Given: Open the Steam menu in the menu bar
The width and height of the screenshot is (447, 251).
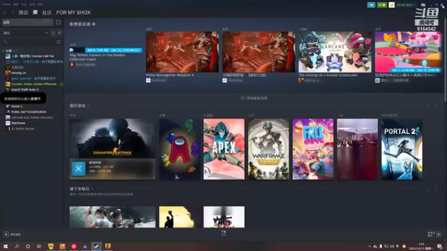Looking at the screenshot, I should (x=7, y=4).
